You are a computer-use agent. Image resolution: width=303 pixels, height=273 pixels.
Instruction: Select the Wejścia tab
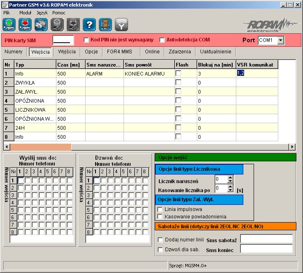point(40,52)
